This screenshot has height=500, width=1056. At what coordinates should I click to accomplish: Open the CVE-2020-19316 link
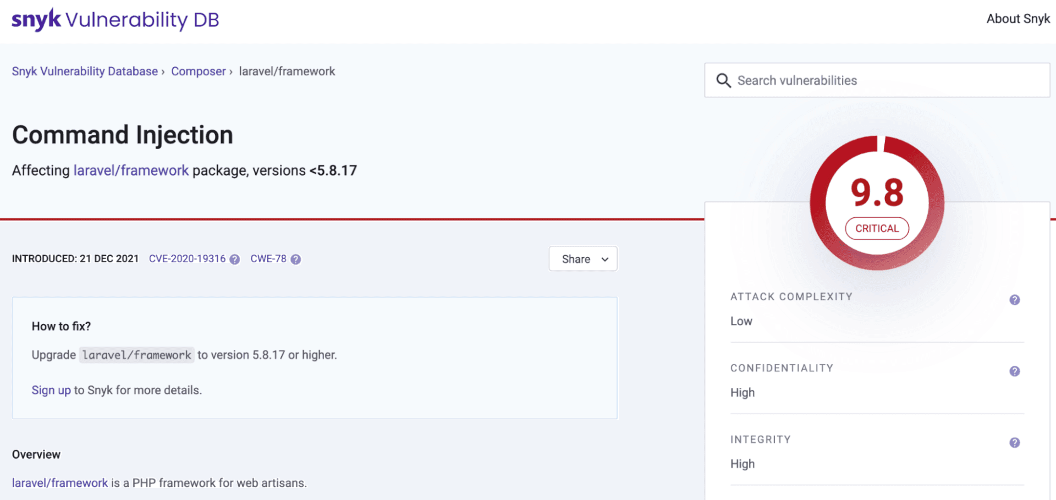tap(187, 259)
